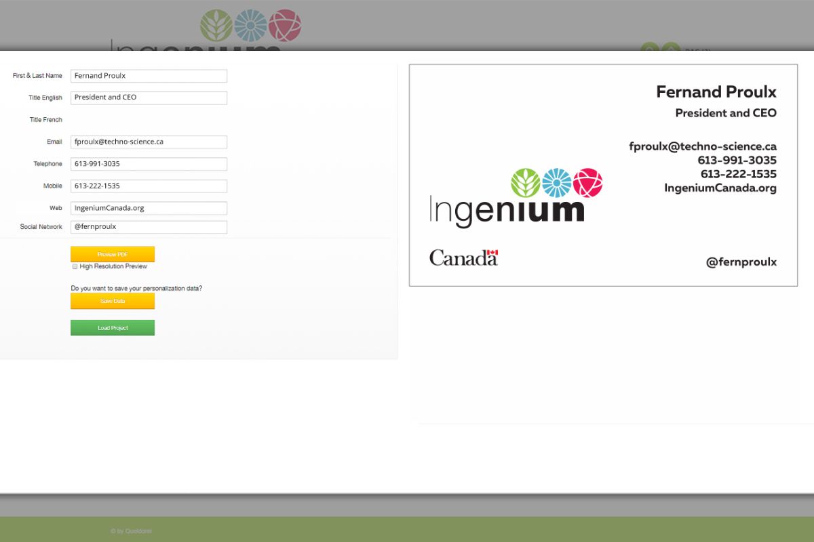Click the business card preview panel

tap(604, 175)
